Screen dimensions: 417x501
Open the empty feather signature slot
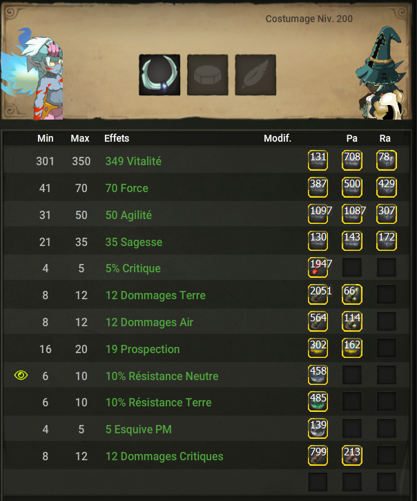(255, 75)
